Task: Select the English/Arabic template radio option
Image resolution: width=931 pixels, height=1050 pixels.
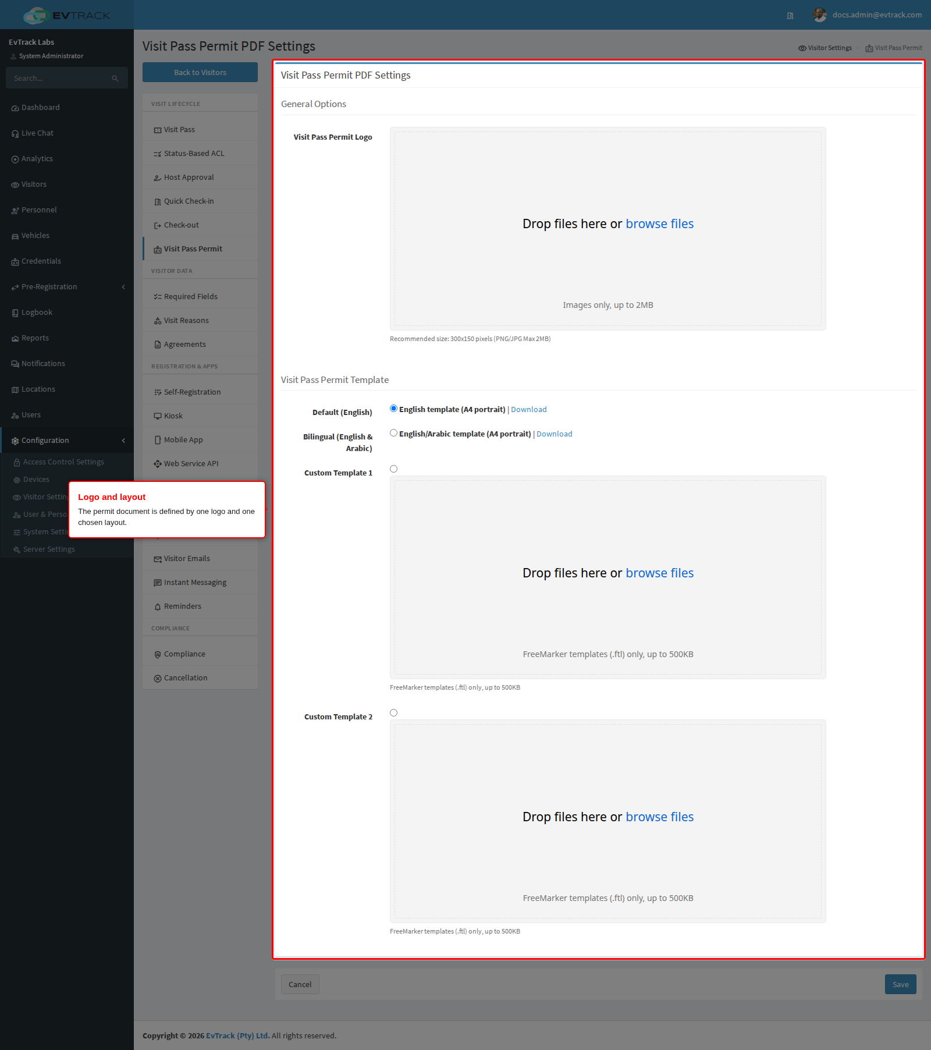Action: 393,433
